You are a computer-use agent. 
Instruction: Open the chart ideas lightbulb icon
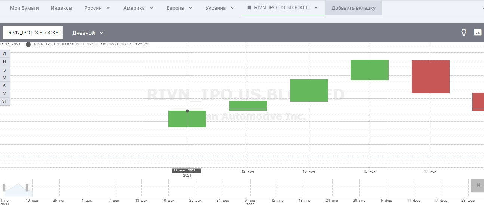pos(464,32)
